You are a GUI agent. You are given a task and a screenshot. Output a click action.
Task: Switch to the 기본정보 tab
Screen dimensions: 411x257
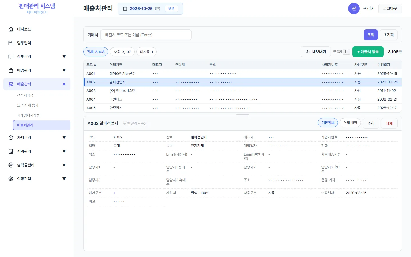point(328,123)
